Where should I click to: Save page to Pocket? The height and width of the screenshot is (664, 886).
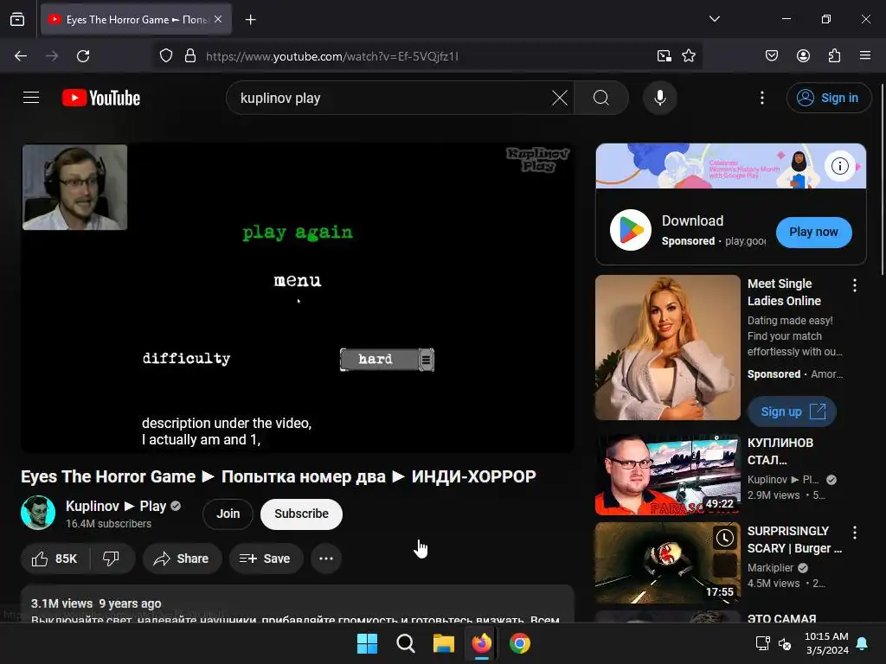(x=771, y=56)
